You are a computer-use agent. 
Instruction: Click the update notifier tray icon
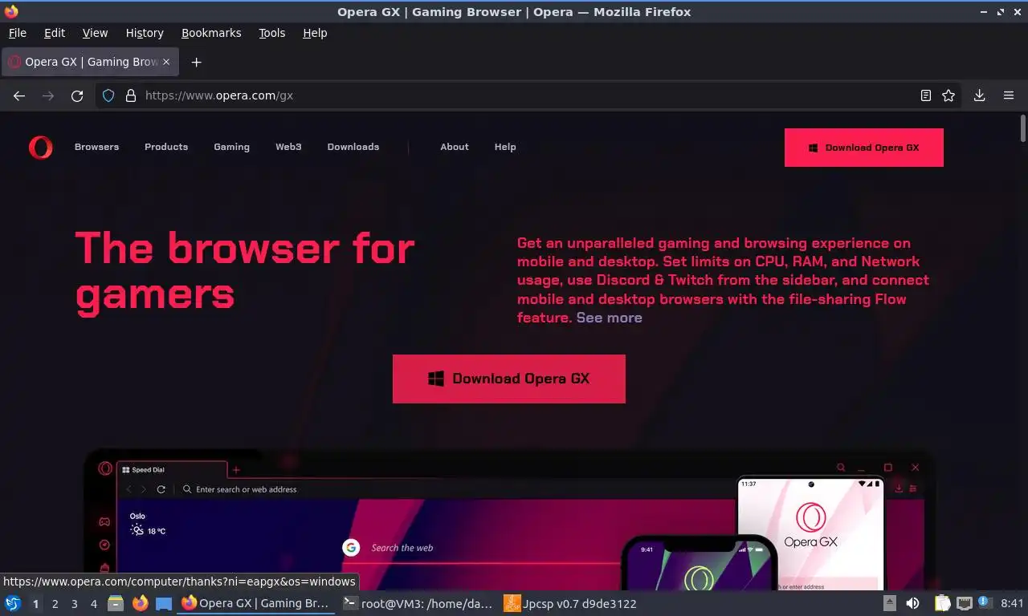[983, 602]
